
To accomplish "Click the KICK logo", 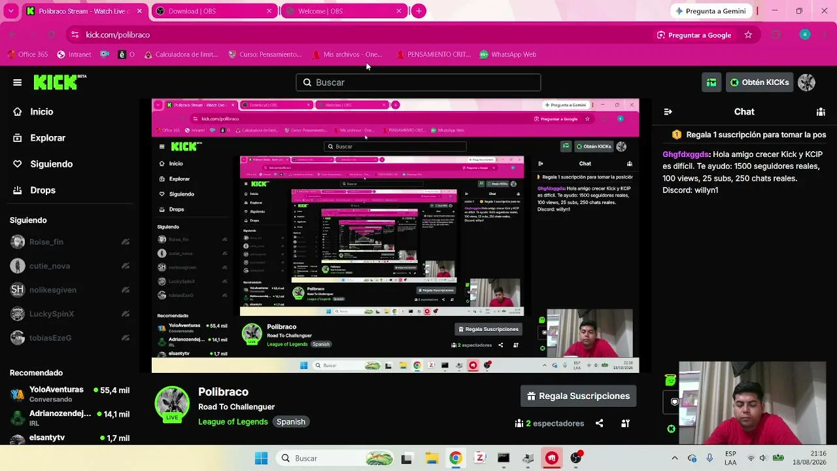I will pos(60,82).
